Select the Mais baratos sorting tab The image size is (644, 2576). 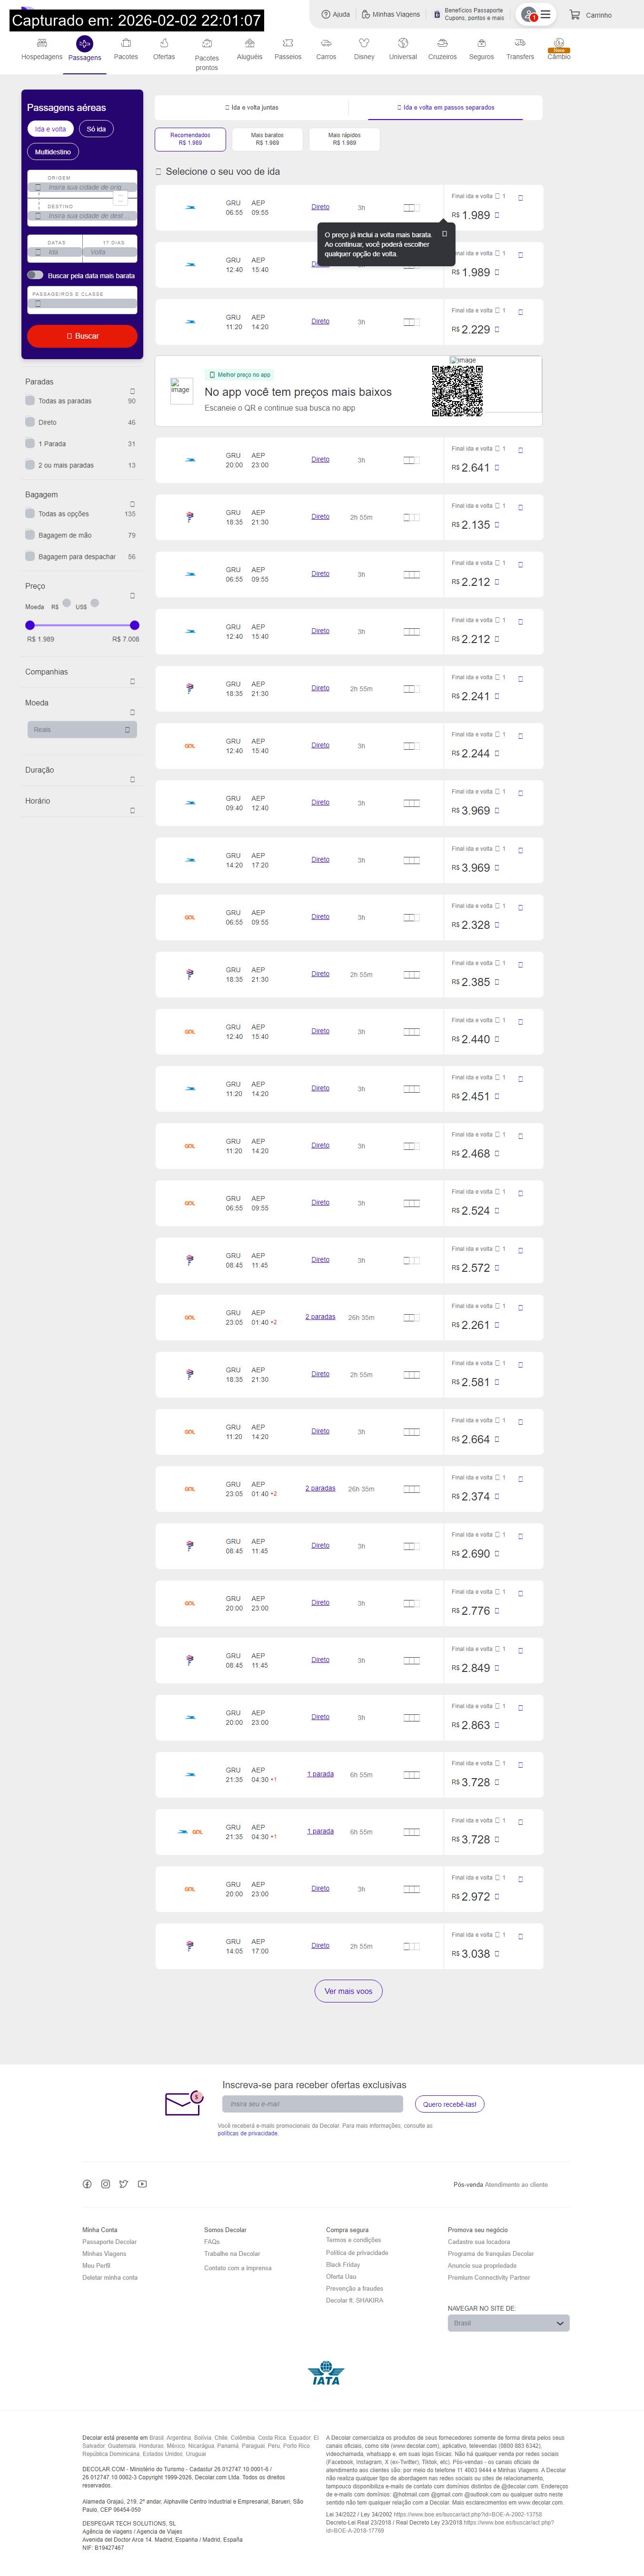point(267,139)
